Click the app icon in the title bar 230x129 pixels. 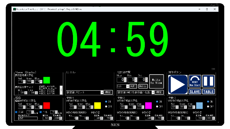[14, 9]
